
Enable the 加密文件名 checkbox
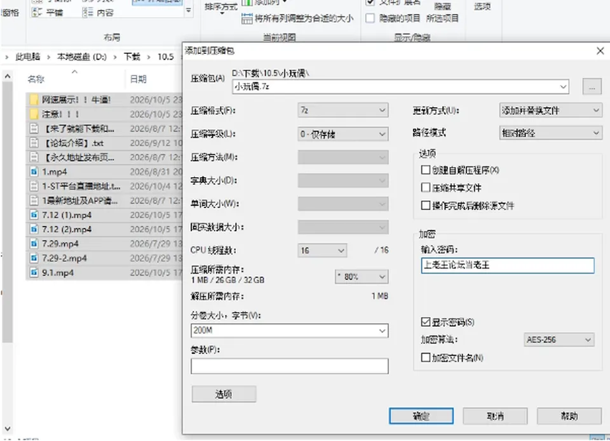click(426, 357)
